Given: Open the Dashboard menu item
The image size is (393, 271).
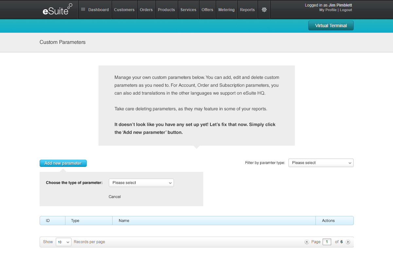Looking at the screenshot, I should click(x=95, y=10).
